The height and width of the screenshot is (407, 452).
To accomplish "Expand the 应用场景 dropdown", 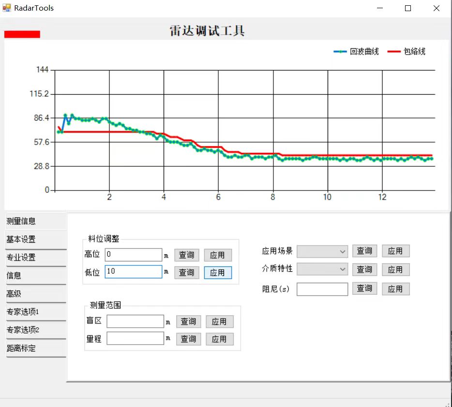I will point(322,251).
